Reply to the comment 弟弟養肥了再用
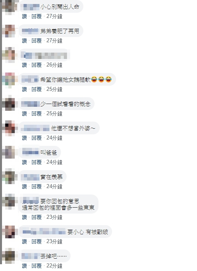 coord(37,41)
